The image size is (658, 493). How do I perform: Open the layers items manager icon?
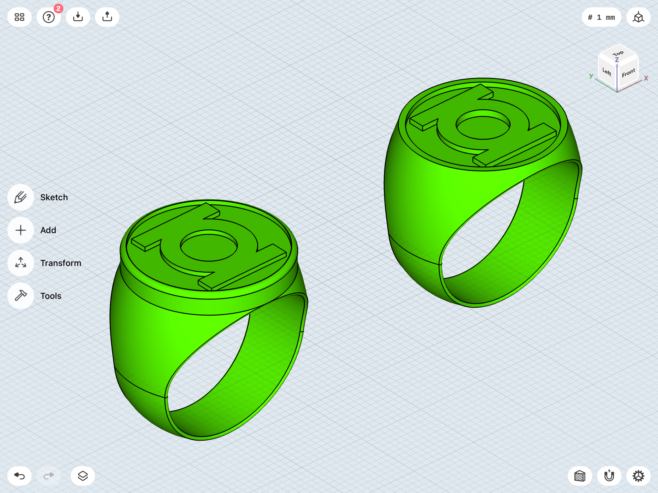(83, 476)
